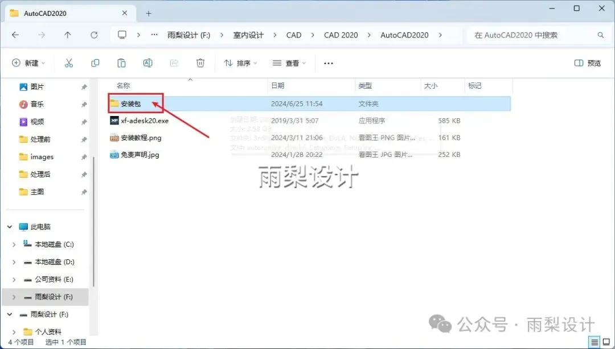Select highlighted 雨梨设计 (F:) drive in tree

point(45,297)
